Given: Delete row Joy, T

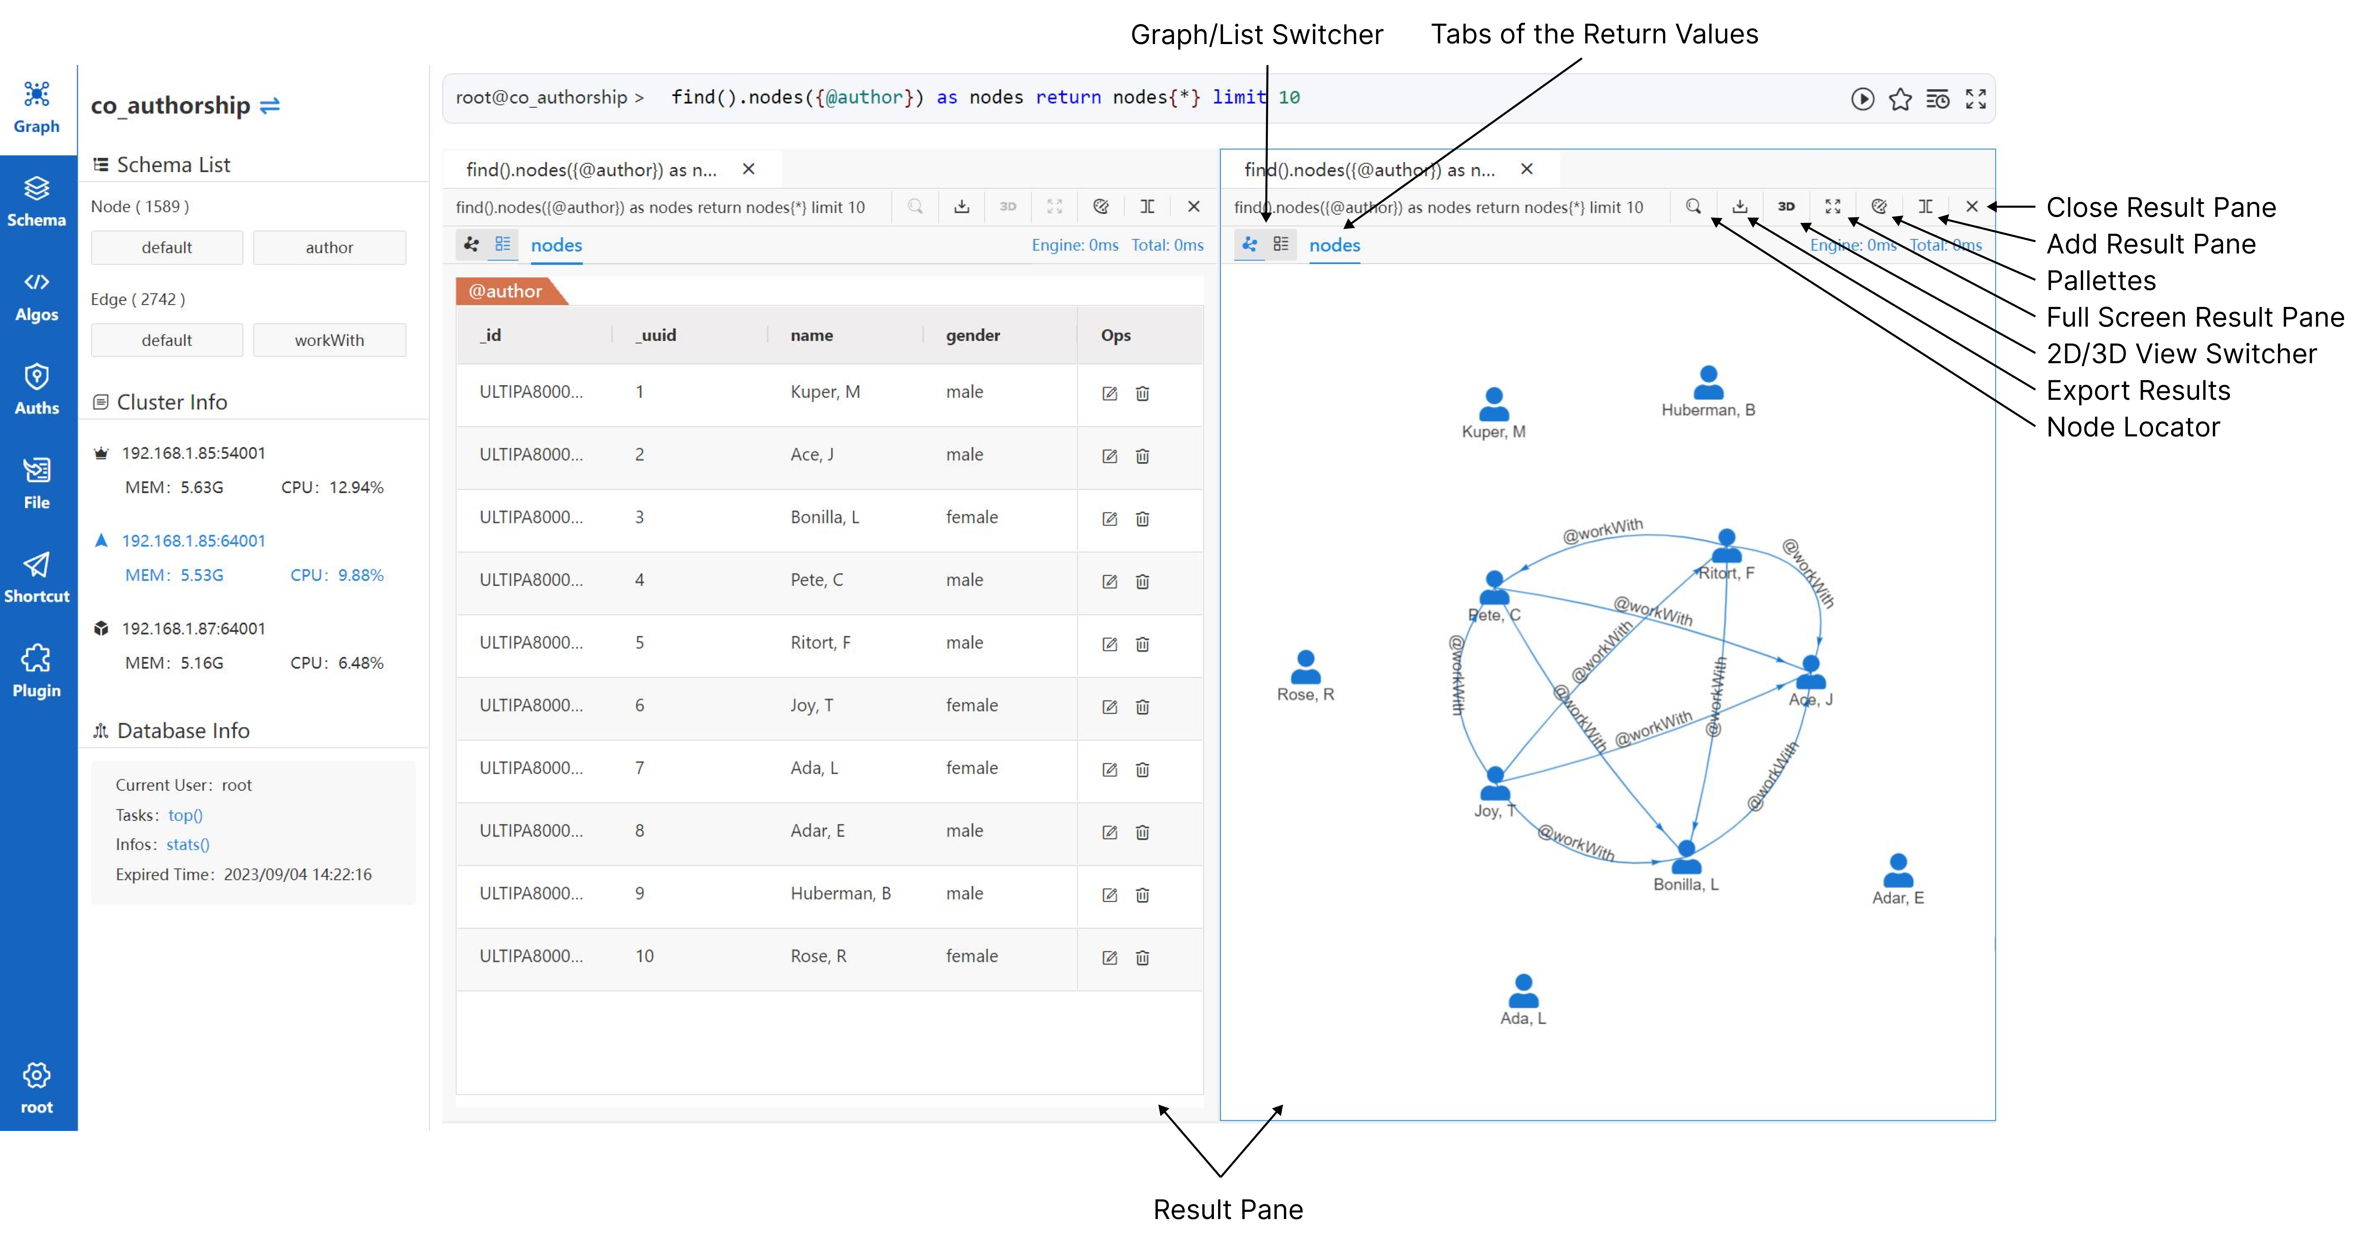Looking at the screenshot, I should pyautogui.click(x=1142, y=707).
